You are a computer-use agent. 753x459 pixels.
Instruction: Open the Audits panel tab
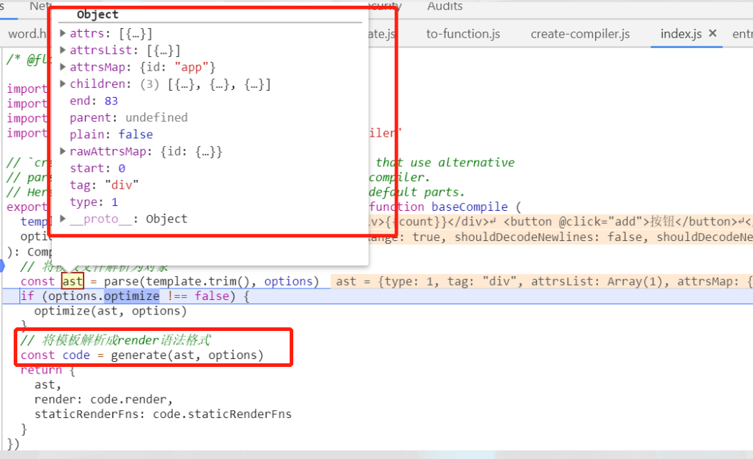tap(445, 6)
